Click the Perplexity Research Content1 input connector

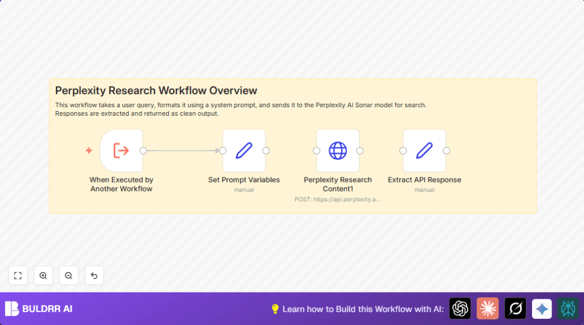(x=317, y=151)
